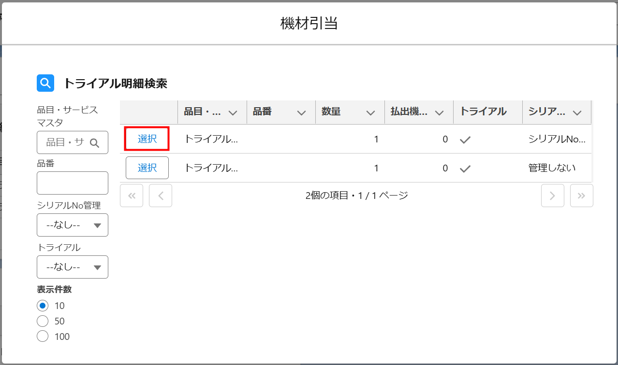Go to previous page arrow button

pos(161,196)
